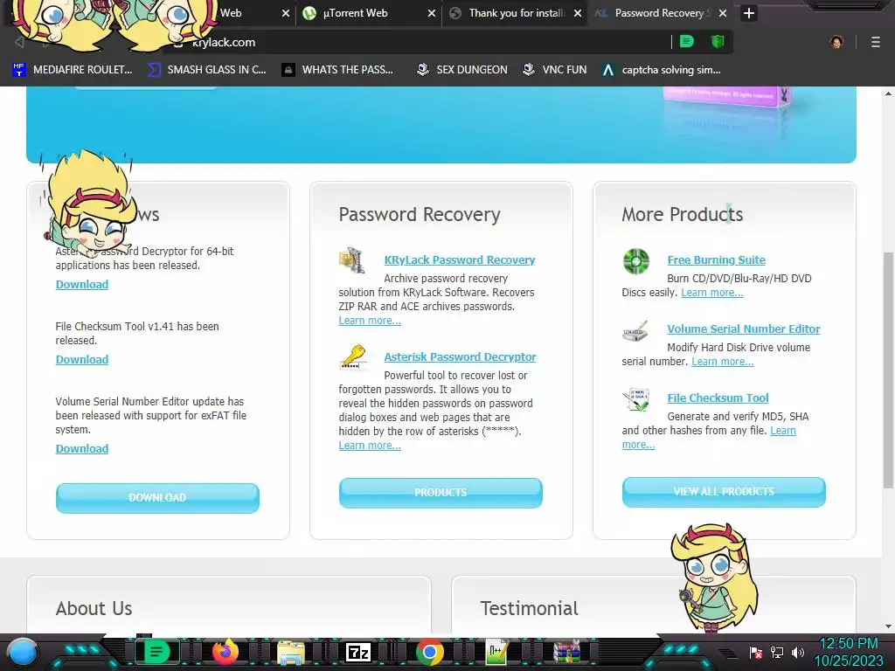Open the green browser app on taskbar
This screenshot has width=895, height=671.
(x=156, y=652)
